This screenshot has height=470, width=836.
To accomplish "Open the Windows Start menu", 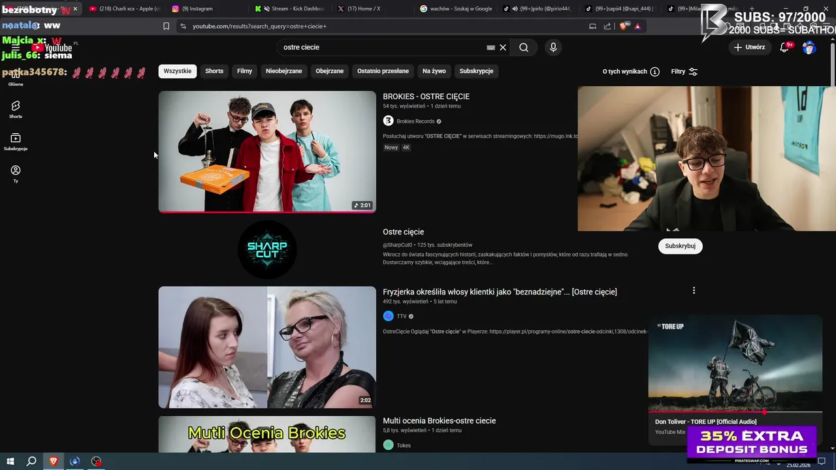I will click(x=10, y=462).
